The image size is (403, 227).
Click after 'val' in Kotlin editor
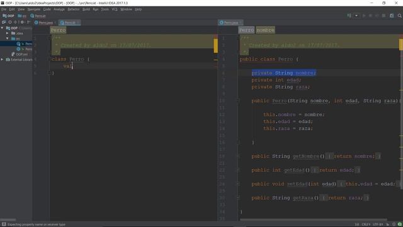tap(72, 66)
